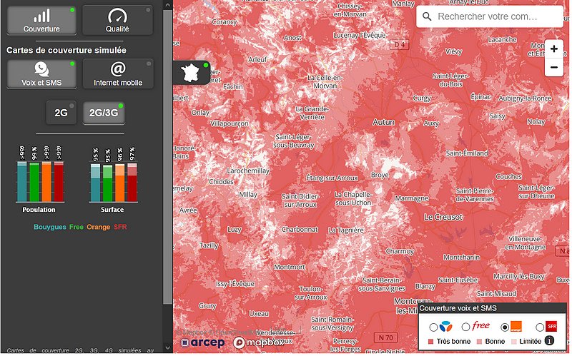The image size is (572, 356).
Task: Click the dark red SFR Population bar
Action: pyautogui.click(x=59, y=181)
